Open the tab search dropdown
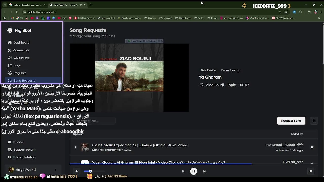Viewport: 324px width, 182px height. tap(5, 5)
